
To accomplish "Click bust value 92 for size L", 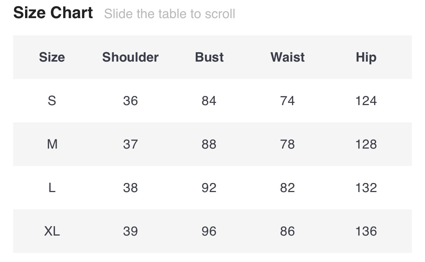I will coord(209,188).
